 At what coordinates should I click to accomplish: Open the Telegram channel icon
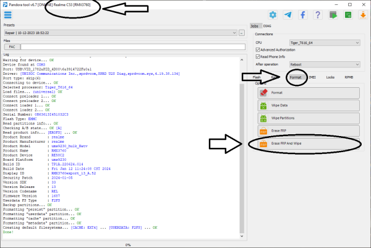click(x=288, y=15)
